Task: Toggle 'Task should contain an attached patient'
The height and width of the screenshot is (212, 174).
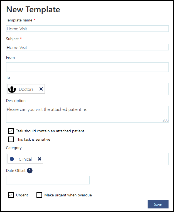Action: (x=11, y=131)
